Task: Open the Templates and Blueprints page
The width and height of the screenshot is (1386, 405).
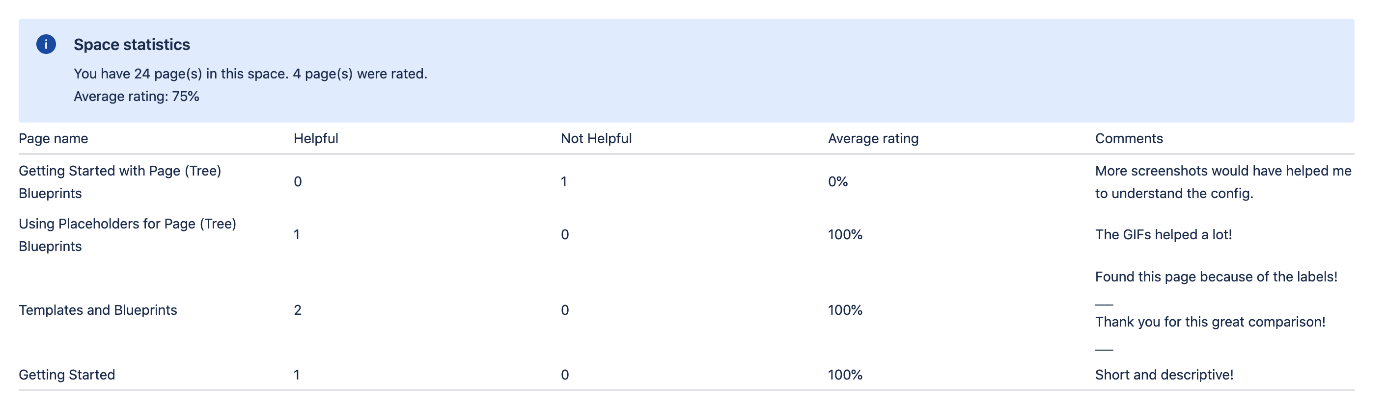Action: pos(97,310)
